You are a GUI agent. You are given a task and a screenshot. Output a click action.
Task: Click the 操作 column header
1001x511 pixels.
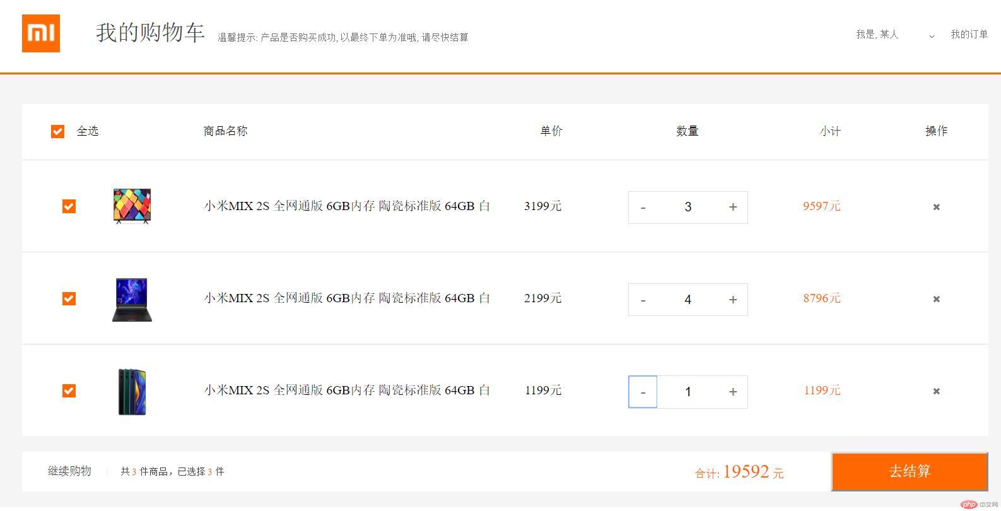pyautogui.click(x=936, y=131)
